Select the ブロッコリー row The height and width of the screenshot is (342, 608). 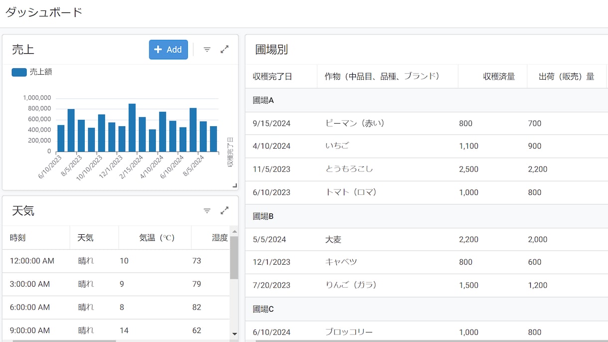pos(427,332)
